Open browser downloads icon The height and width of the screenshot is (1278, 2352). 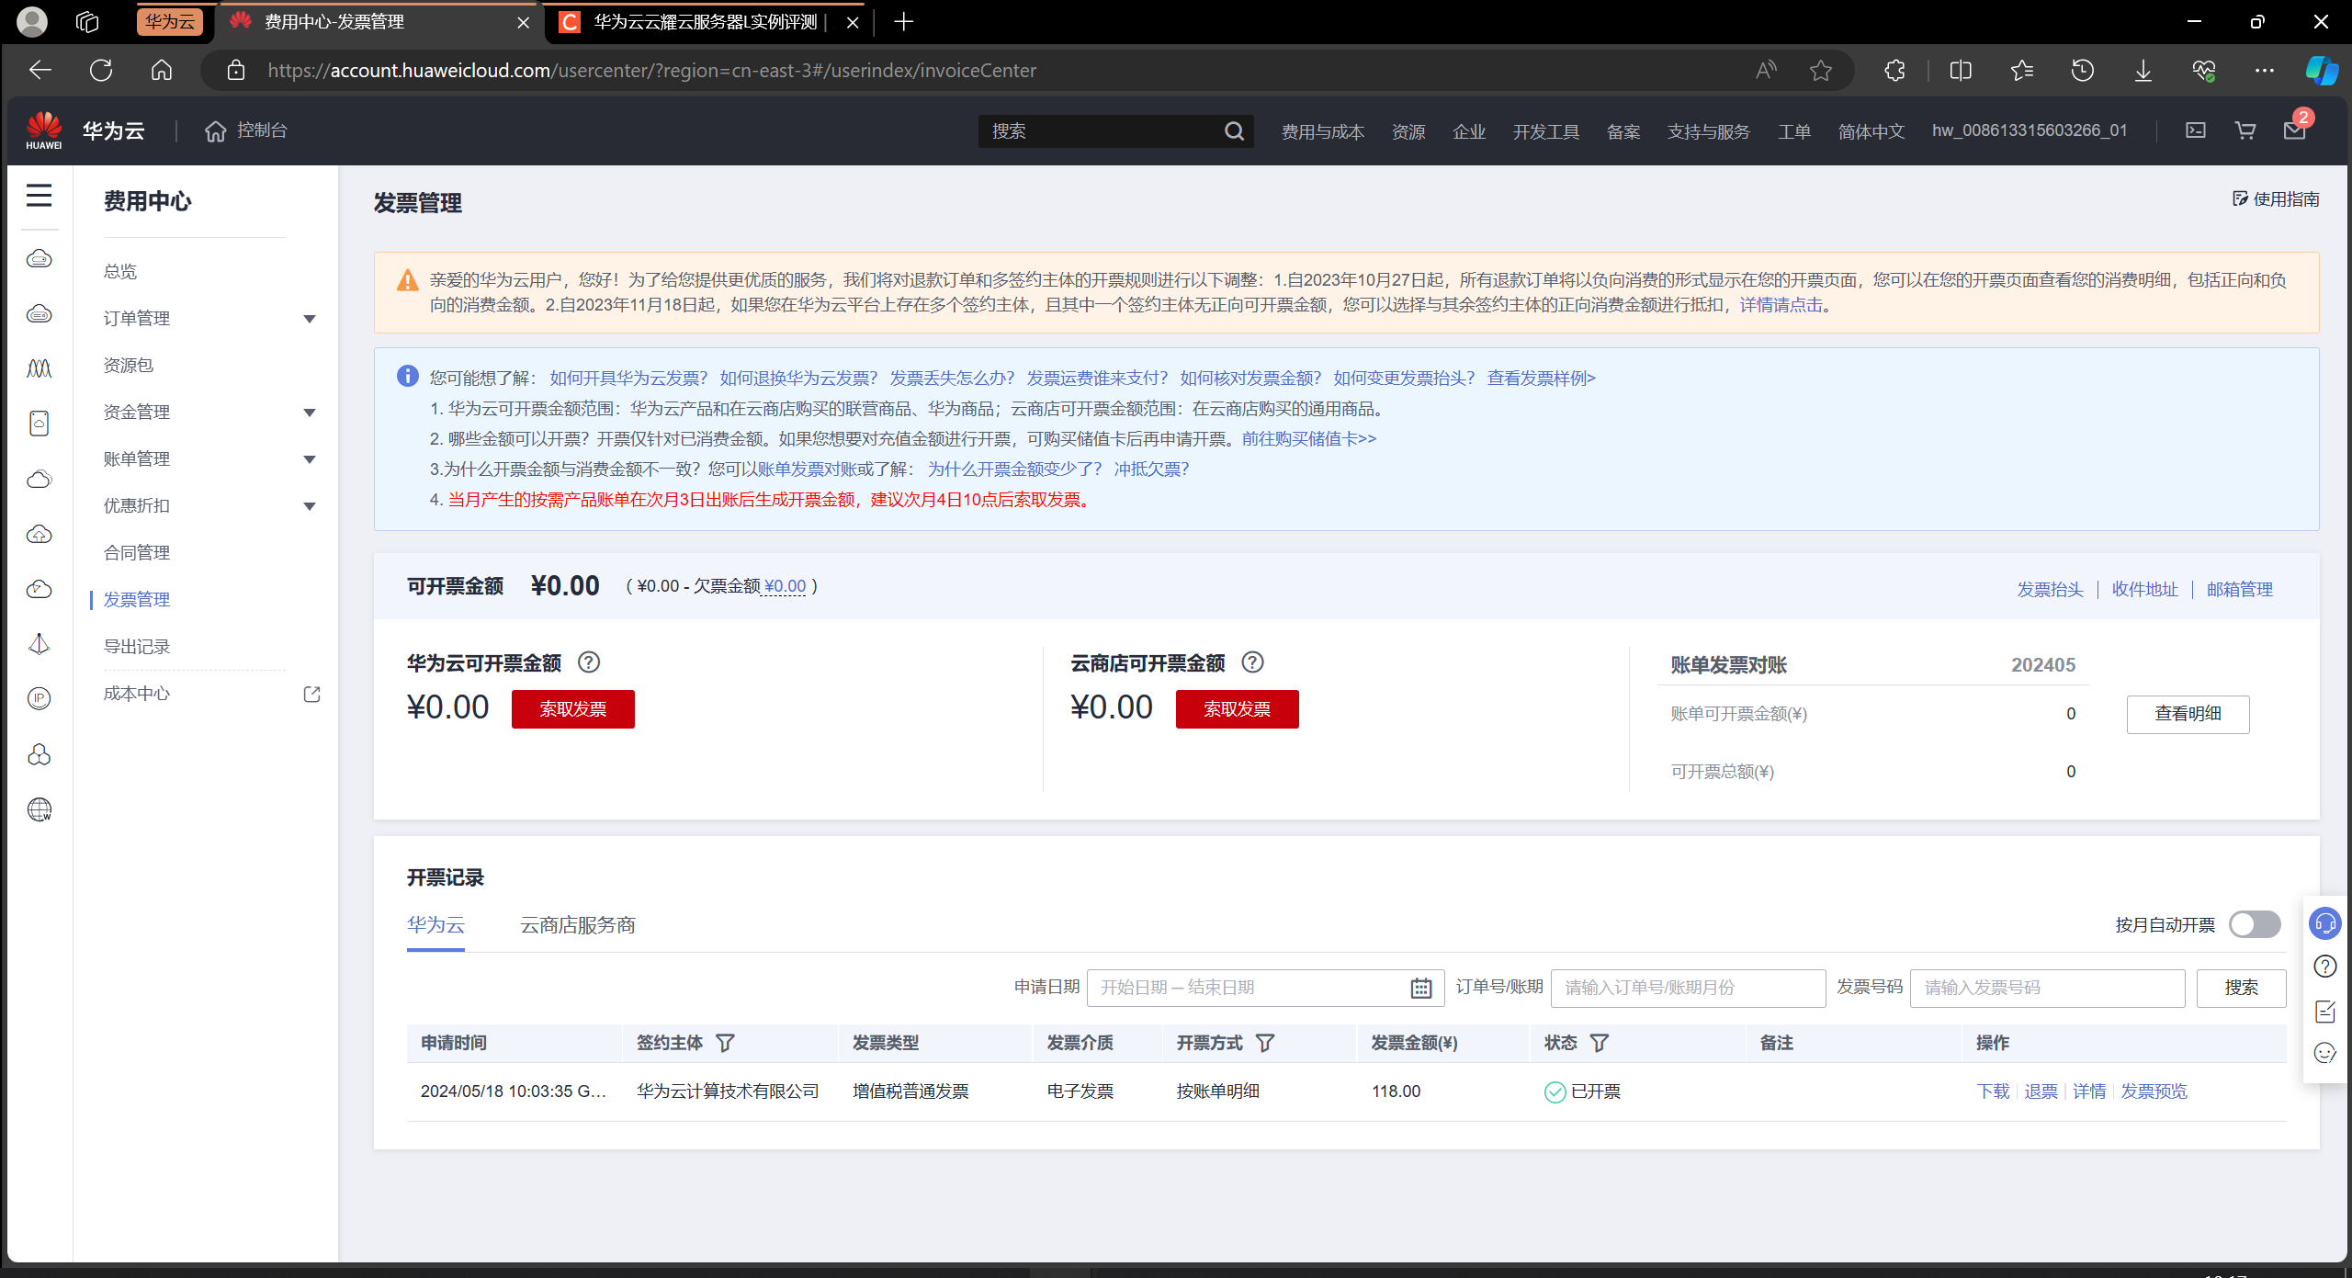pyautogui.click(x=2143, y=71)
